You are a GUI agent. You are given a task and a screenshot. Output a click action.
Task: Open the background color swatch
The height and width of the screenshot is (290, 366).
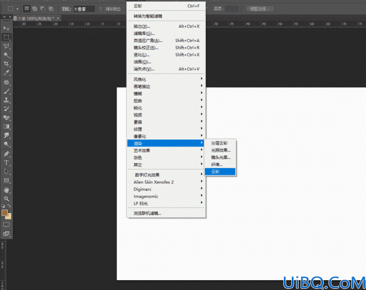click(9, 217)
